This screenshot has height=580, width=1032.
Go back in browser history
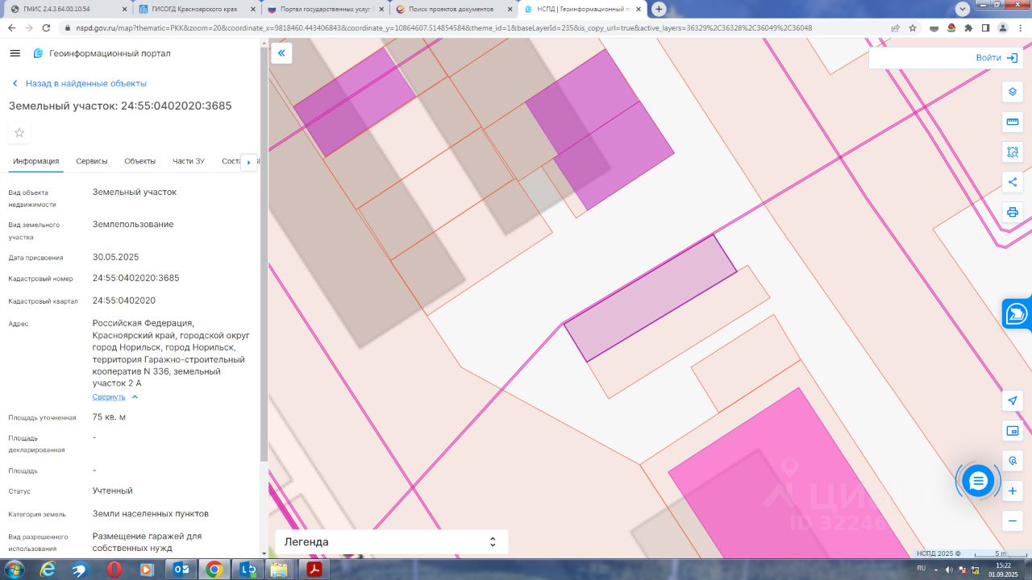(x=11, y=27)
